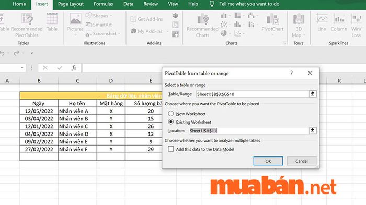Insert a waterfall chart
Viewport: 366px width, 205px height.
[251, 16]
